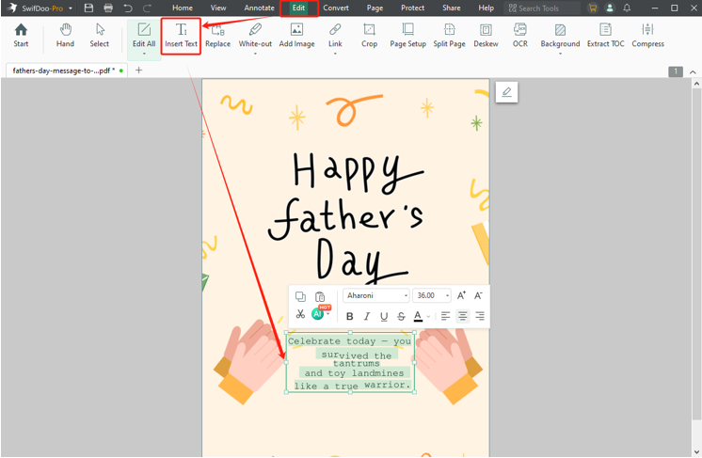
Task: Paste using the floating toolbar clipboard icon
Action: tap(320, 296)
